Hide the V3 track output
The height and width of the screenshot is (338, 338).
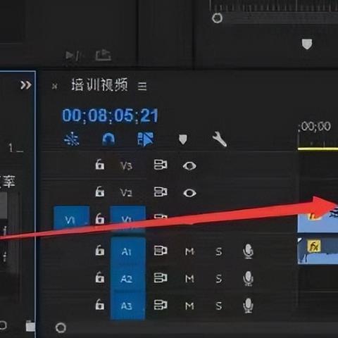point(189,165)
